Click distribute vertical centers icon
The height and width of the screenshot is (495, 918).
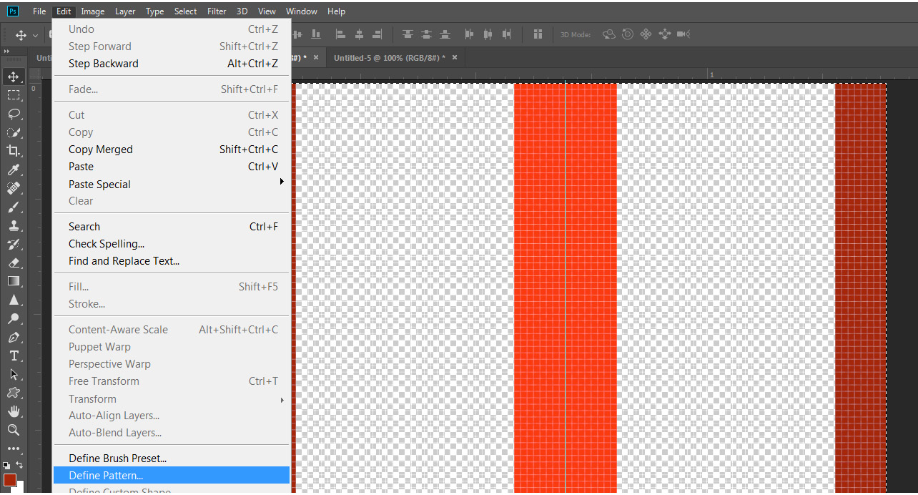pos(426,34)
